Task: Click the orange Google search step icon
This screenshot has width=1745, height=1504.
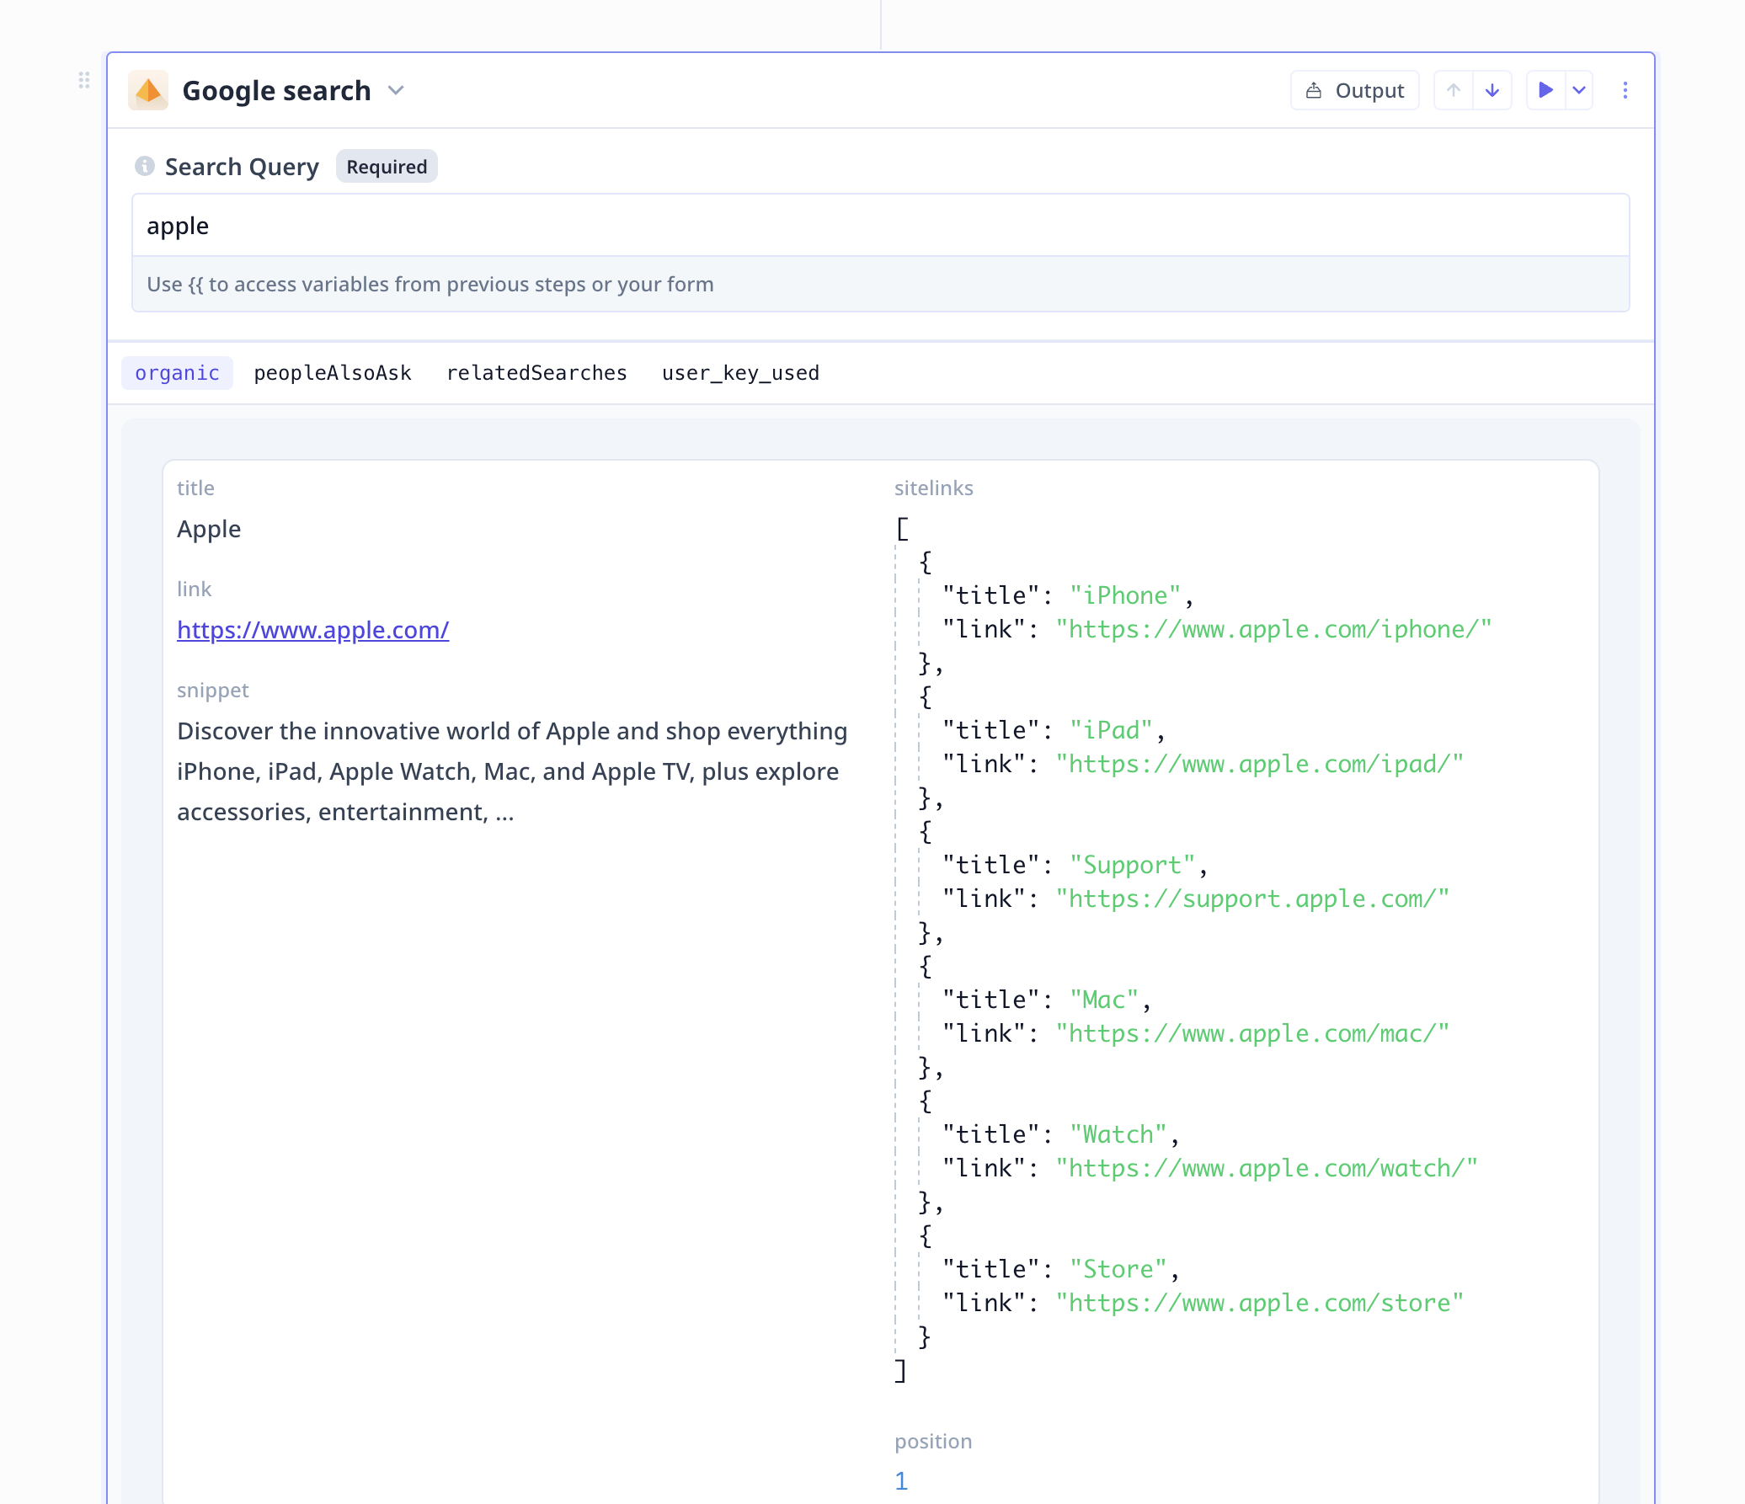Action: point(148,90)
